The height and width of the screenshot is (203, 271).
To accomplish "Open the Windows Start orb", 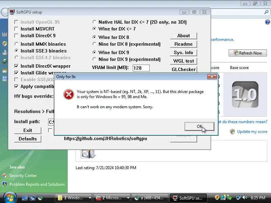I will (x=10, y=198).
